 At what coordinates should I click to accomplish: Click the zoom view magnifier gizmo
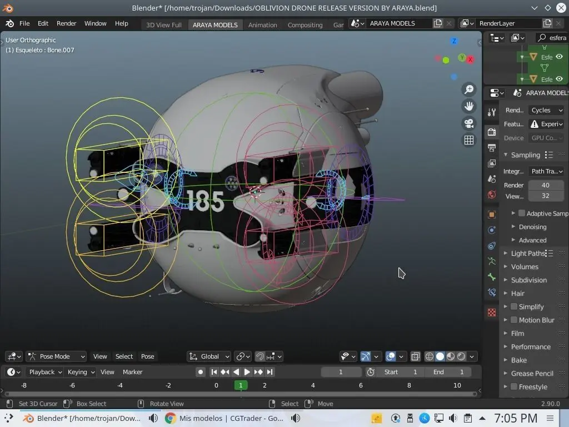[469, 90]
